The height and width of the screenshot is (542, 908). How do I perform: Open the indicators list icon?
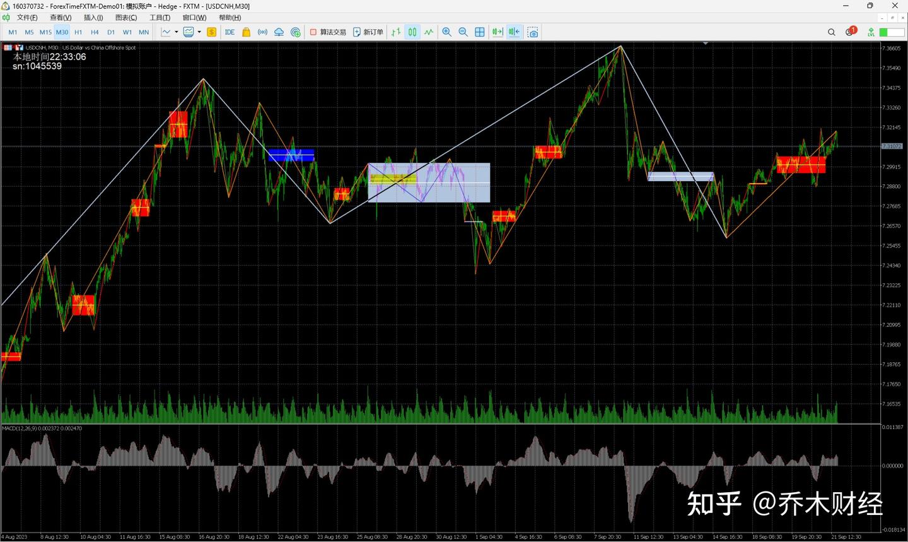189,32
